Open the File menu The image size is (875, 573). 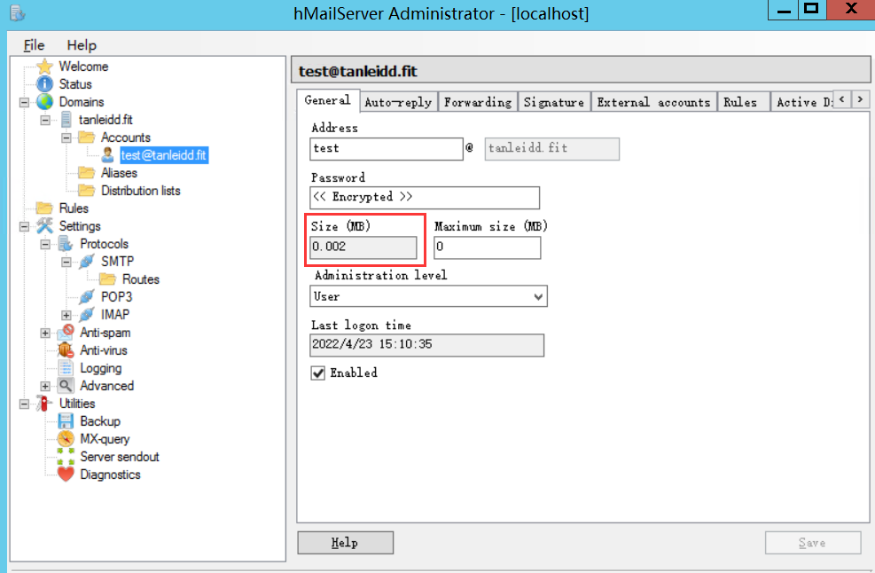click(x=34, y=45)
